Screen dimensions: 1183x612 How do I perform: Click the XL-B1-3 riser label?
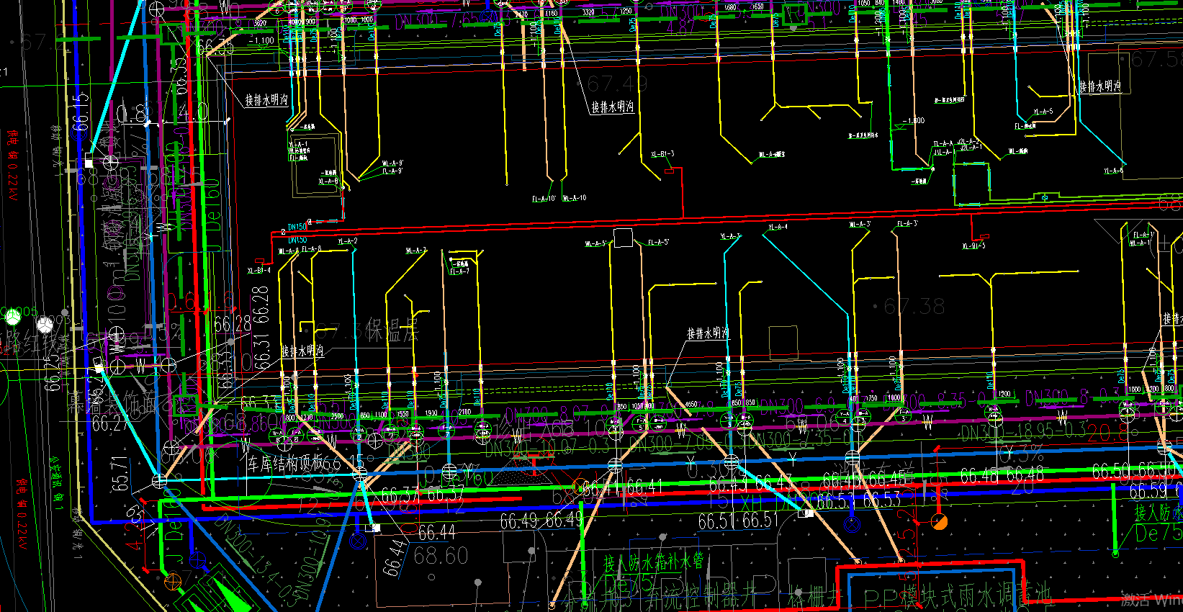pyautogui.click(x=662, y=154)
